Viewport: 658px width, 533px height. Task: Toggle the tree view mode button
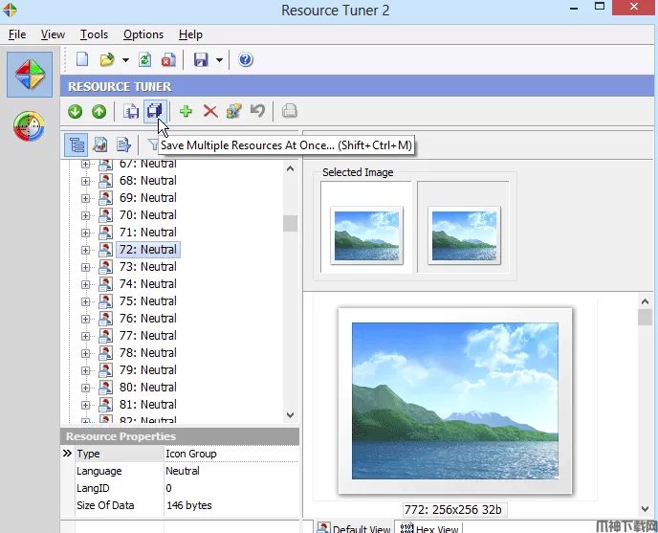click(77, 144)
